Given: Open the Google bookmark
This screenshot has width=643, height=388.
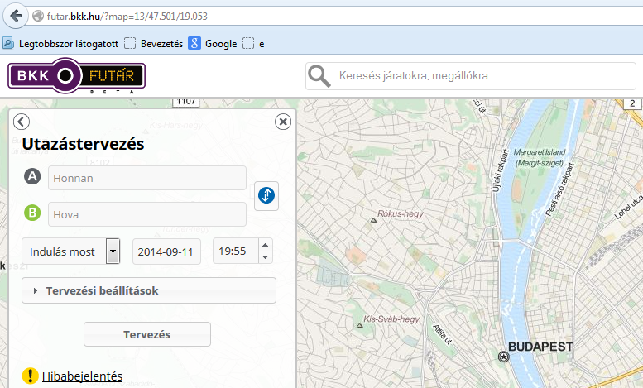Looking at the screenshot, I should (x=213, y=44).
